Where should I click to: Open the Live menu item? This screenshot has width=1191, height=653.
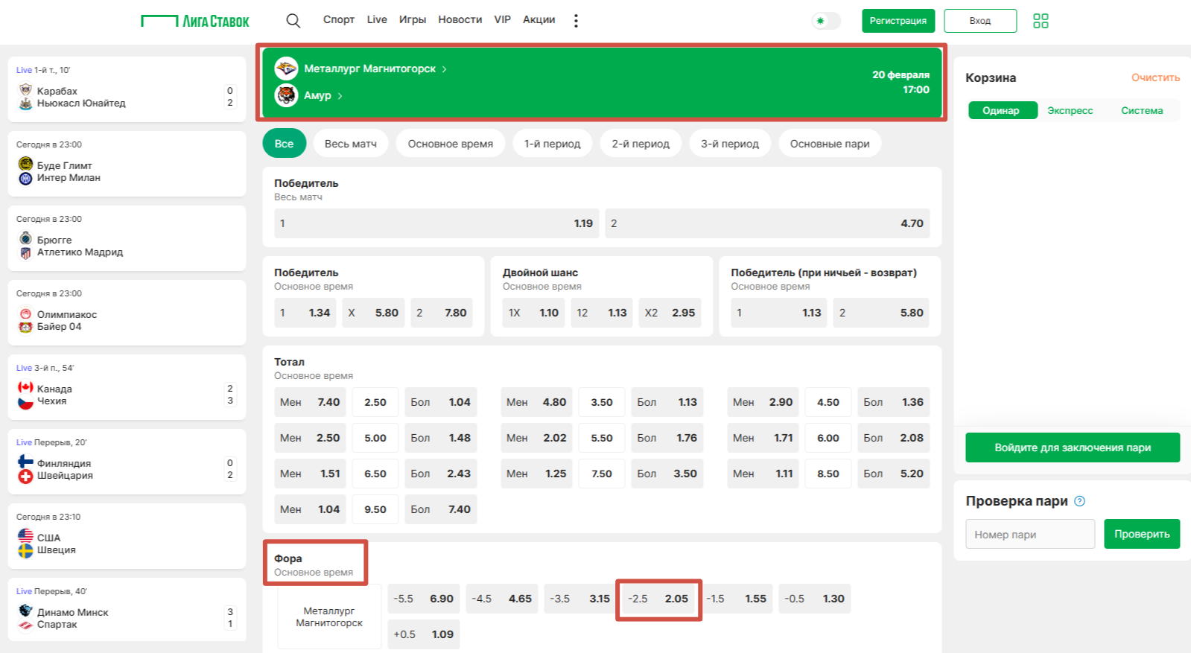click(377, 19)
